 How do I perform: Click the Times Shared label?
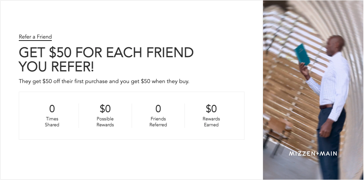click(52, 122)
